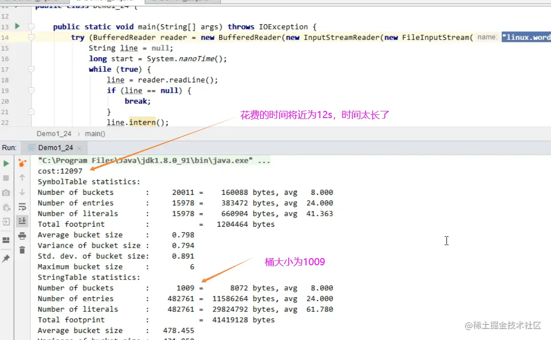
Task: Click maximum bucket size value 6
Action: click(192, 267)
